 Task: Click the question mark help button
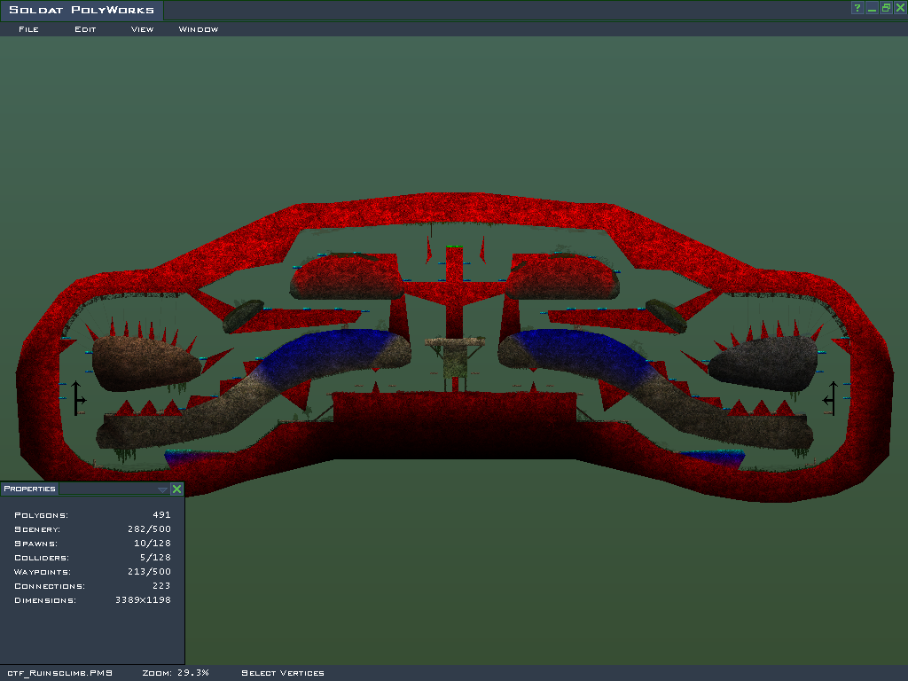tap(857, 8)
